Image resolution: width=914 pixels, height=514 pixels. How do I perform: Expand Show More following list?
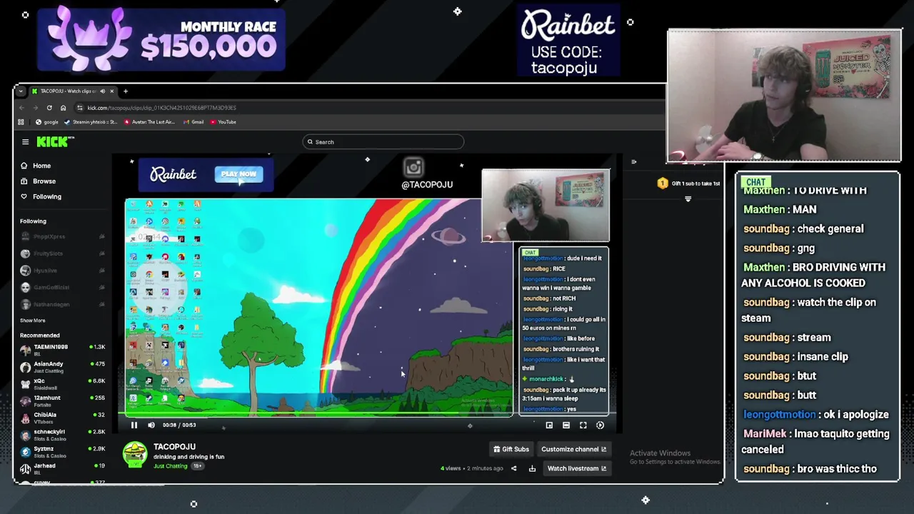coord(32,321)
